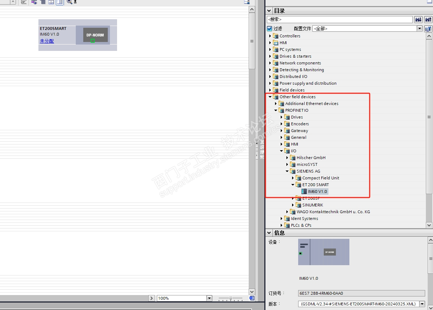
Task: Click the Distributed I/O folder icon
Action: click(276, 77)
